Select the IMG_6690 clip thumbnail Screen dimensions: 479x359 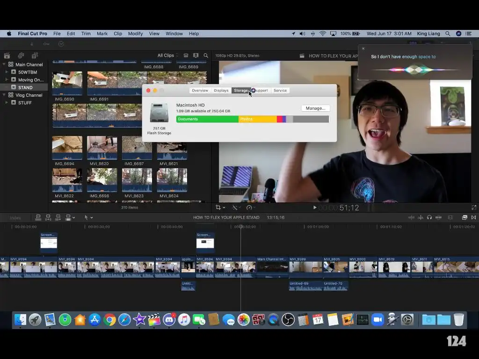point(67,83)
